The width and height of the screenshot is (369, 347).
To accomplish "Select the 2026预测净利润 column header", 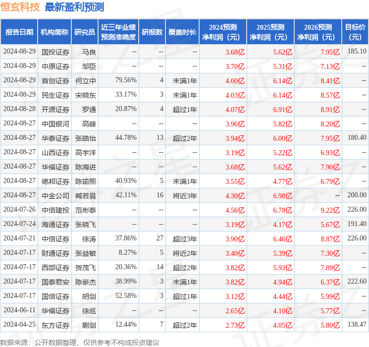I will click(x=318, y=32).
